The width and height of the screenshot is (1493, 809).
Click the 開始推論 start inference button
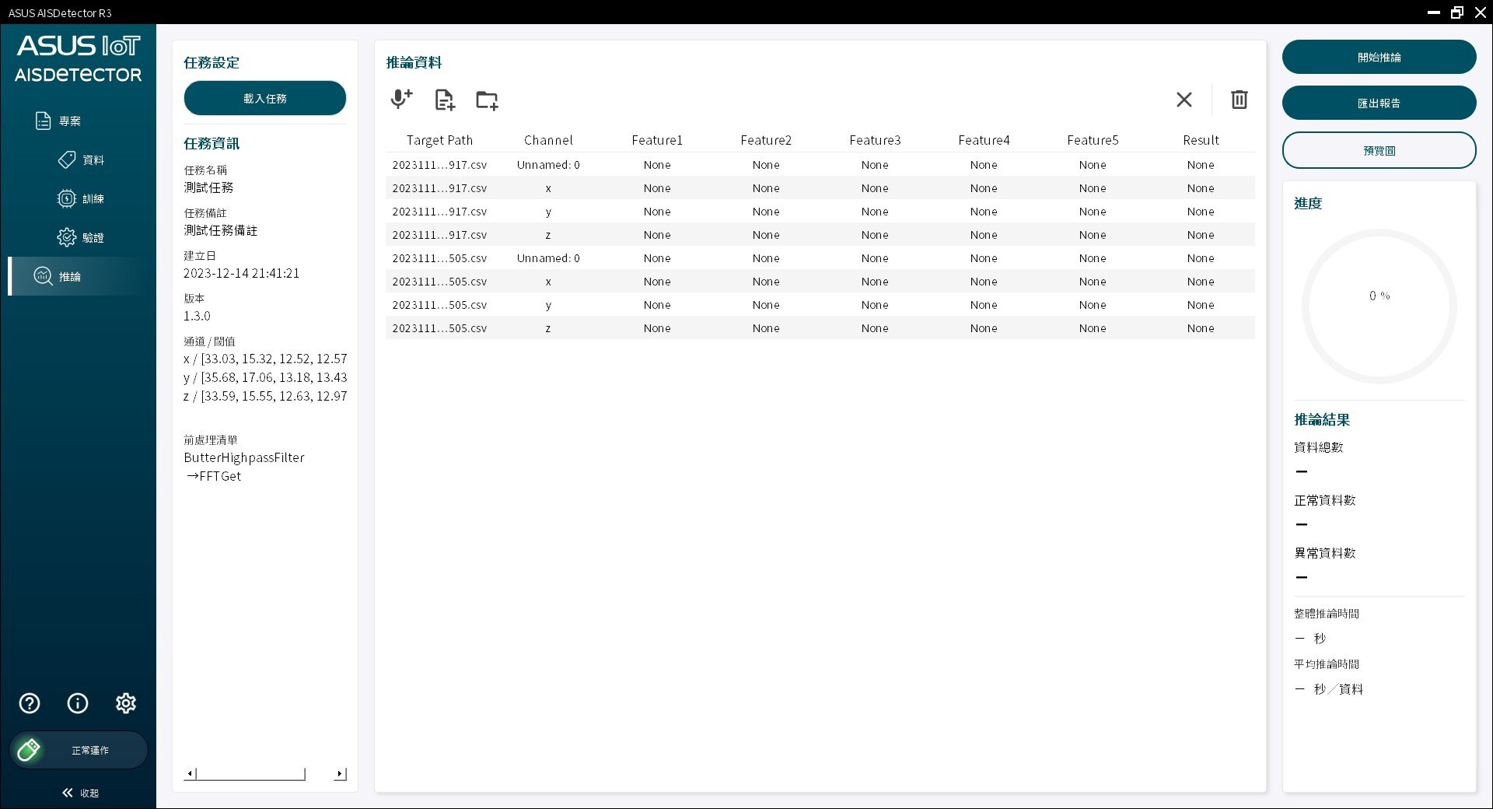[x=1379, y=56]
